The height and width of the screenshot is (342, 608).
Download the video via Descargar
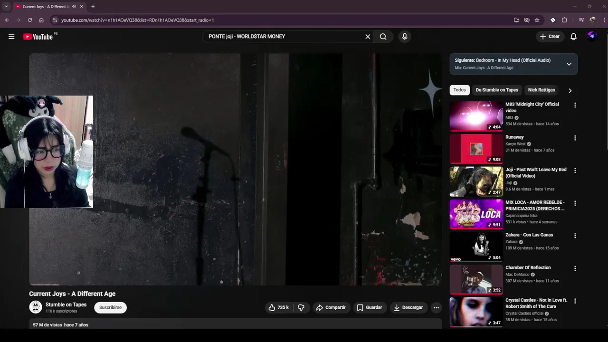coord(408,307)
